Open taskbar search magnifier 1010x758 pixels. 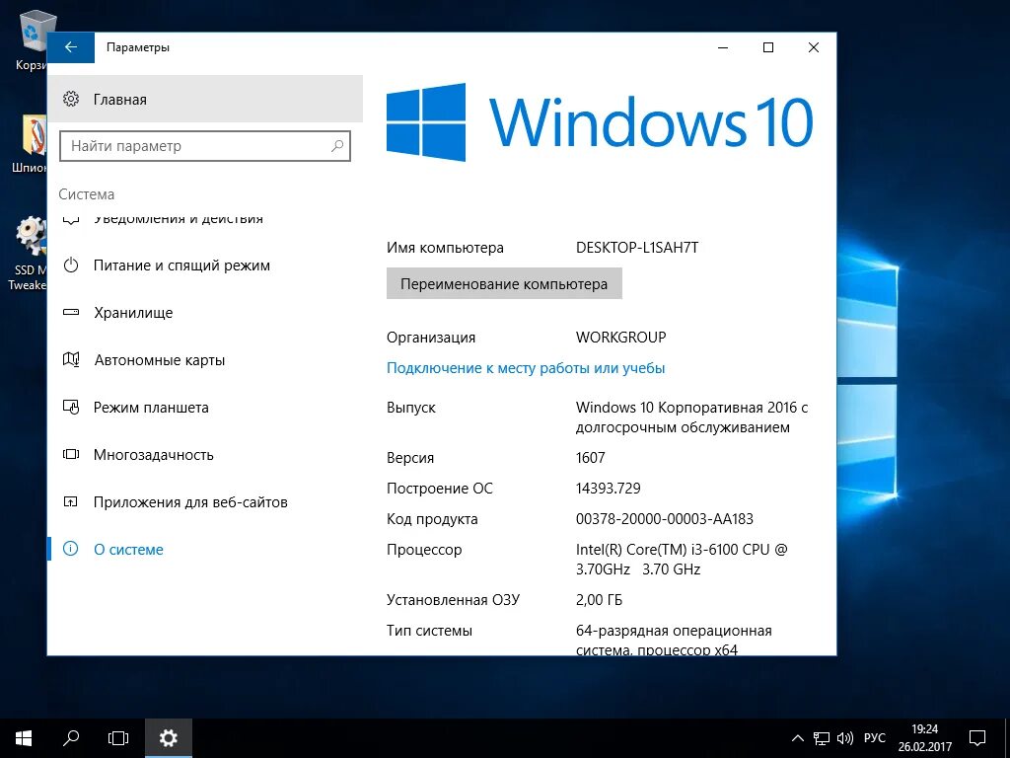click(x=71, y=738)
